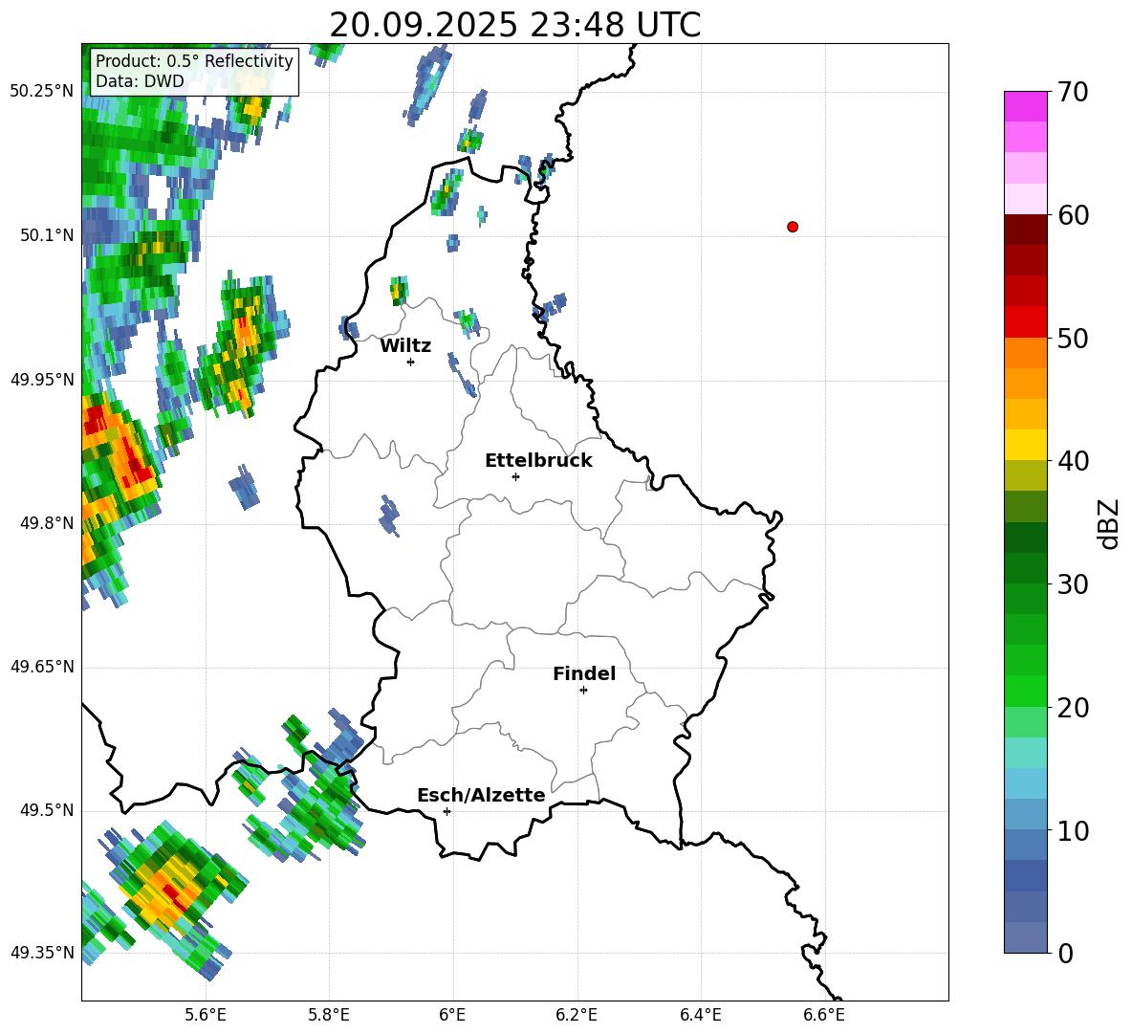Image resolution: width=1132 pixels, height=1034 pixels.
Task: Click the Findel city label
Action: [x=584, y=673]
